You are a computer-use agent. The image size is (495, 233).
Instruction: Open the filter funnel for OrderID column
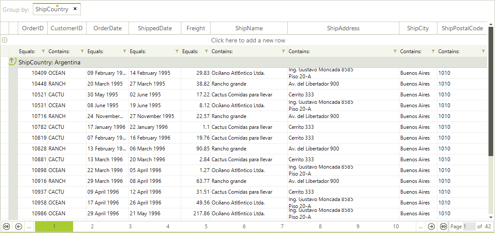click(x=43, y=51)
